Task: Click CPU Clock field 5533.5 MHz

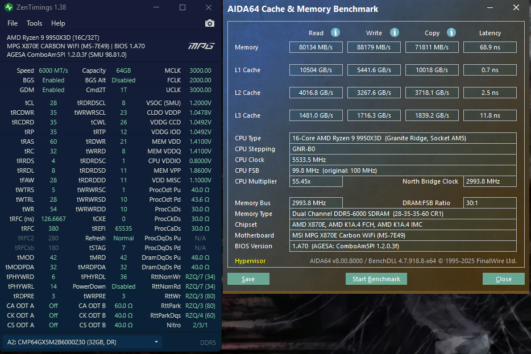Action: (x=403, y=160)
